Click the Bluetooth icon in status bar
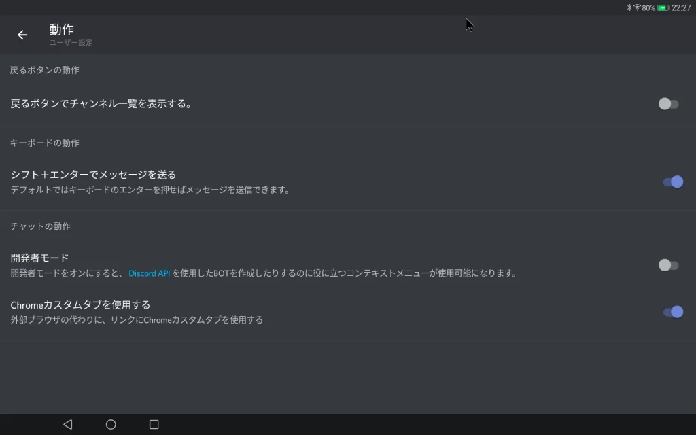Image resolution: width=696 pixels, height=435 pixels. (x=629, y=7)
